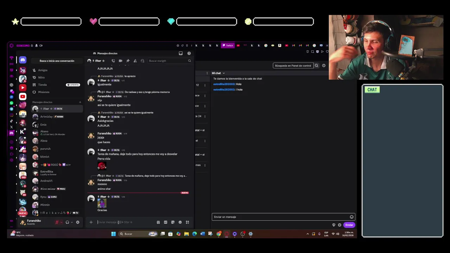The height and width of the screenshot is (253, 450).
Task: Open the image sent by Star above Gracias
Action: 102,203
